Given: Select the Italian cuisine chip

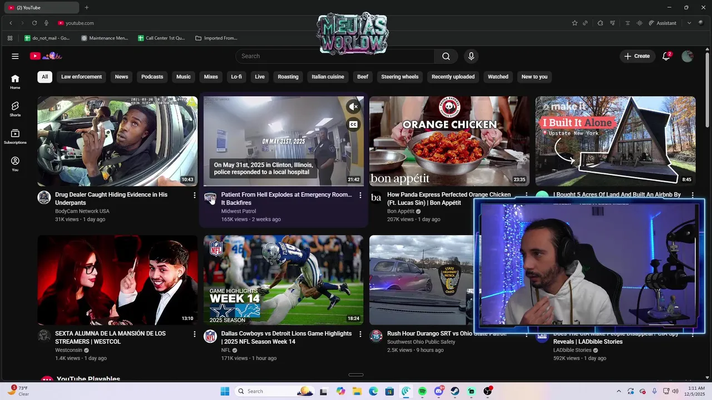Looking at the screenshot, I should pos(328,77).
